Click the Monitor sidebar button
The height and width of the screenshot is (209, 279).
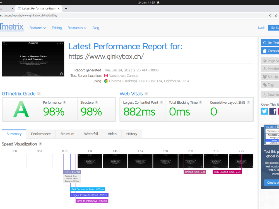(270, 69)
